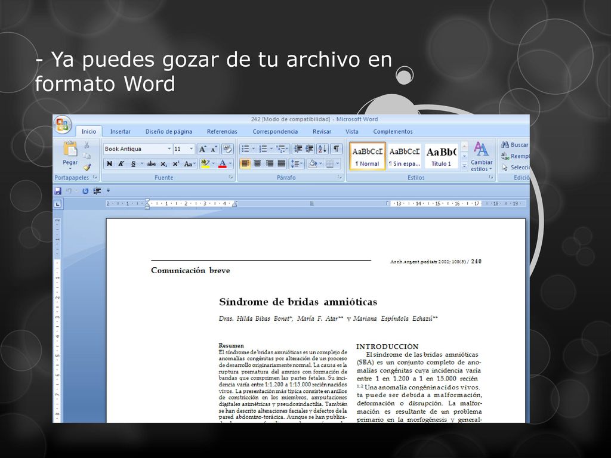Open Estilos dialog launcher

491,177
